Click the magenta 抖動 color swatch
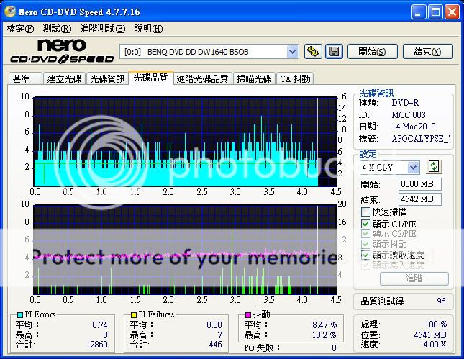This screenshot has height=359, width=464. (x=248, y=314)
